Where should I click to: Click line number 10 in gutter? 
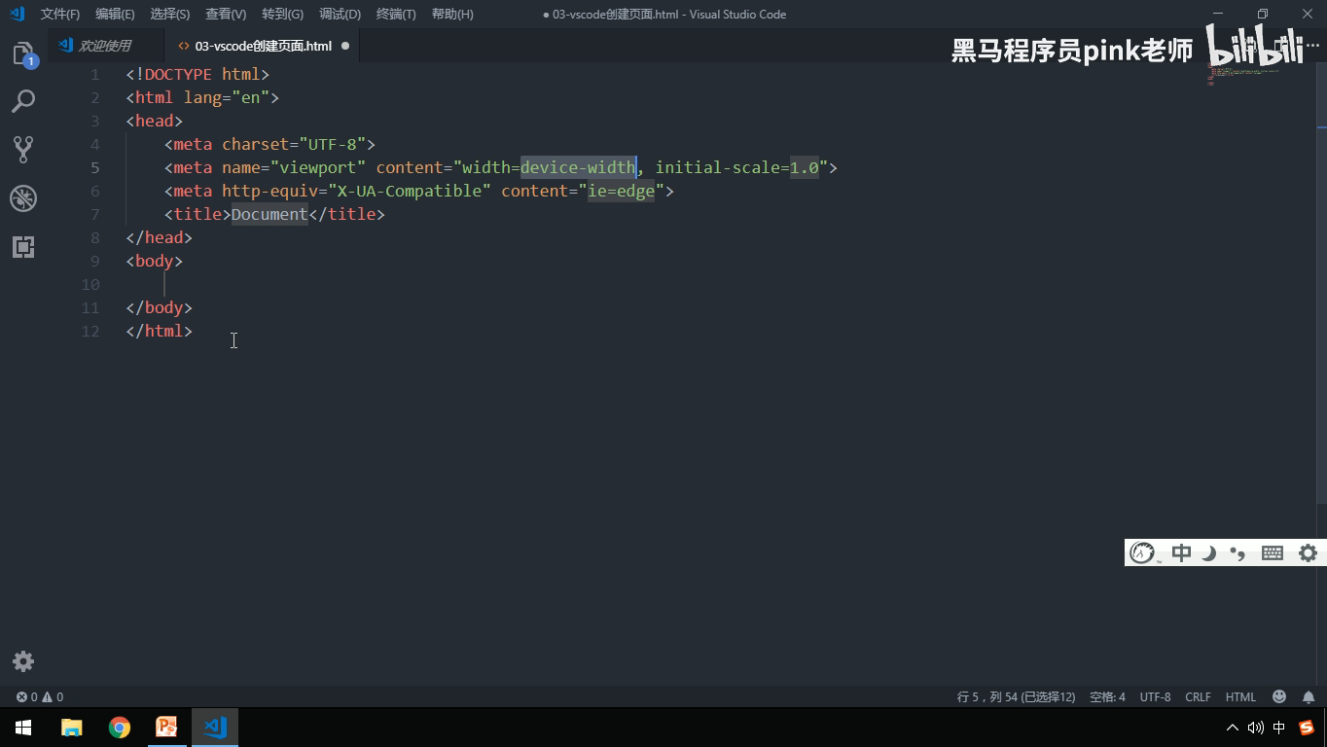click(90, 284)
